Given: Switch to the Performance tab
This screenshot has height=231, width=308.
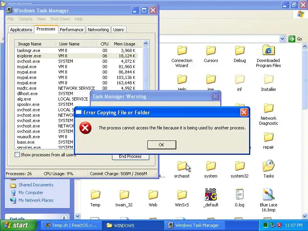Looking at the screenshot, I should point(72,30).
